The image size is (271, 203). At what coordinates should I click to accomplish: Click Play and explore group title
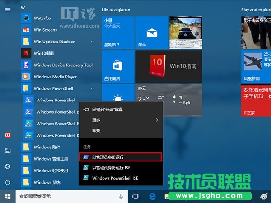[256, 9]
